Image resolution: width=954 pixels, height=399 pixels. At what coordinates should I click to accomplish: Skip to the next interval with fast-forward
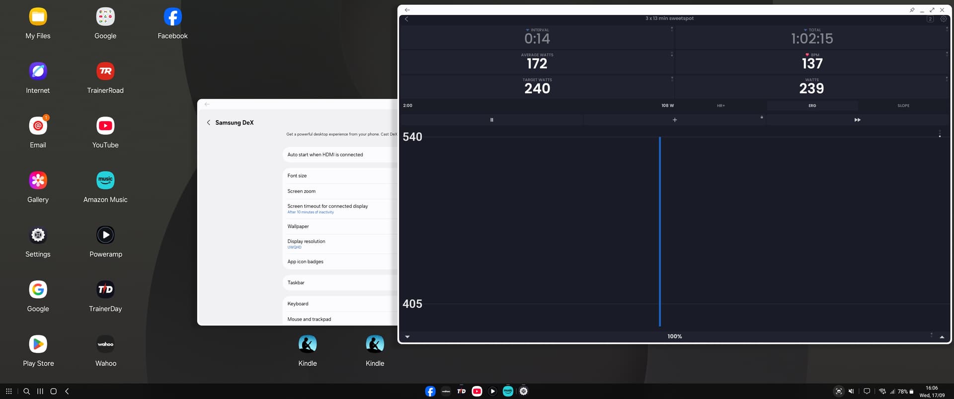tap(857, 120)
